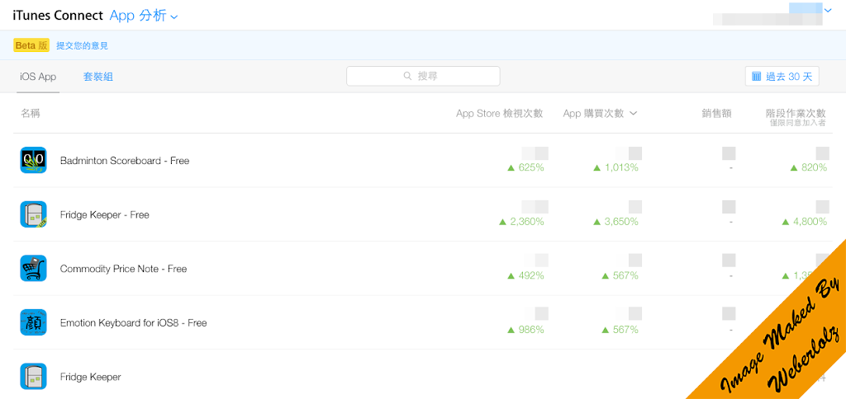
Task: Click the Commodity Price Note shopping cart icon
Action: coord(33,269)
